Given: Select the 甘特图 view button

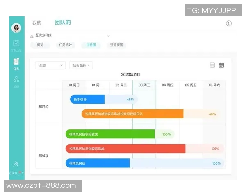Looking at the screenshot, I should pos(91,45).
